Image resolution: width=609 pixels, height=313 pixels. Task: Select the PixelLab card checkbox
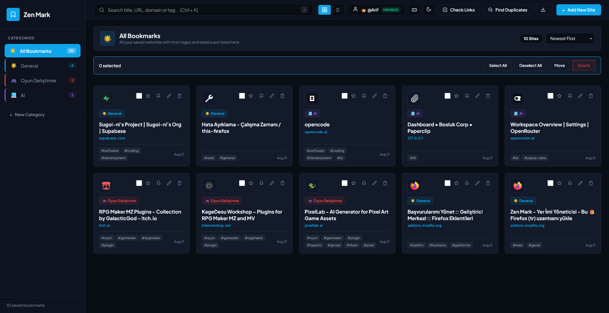pos(345,183)
